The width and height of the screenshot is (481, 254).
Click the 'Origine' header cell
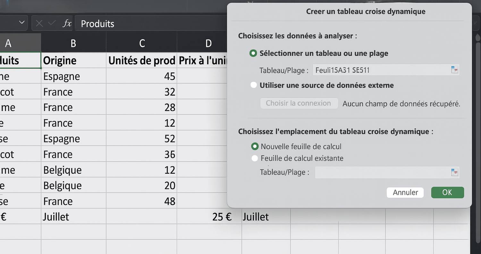point(73,60)
